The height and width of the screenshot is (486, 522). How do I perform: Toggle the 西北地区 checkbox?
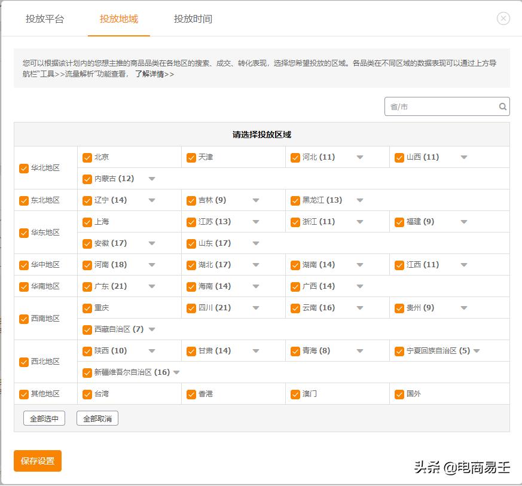pos(24,362)
